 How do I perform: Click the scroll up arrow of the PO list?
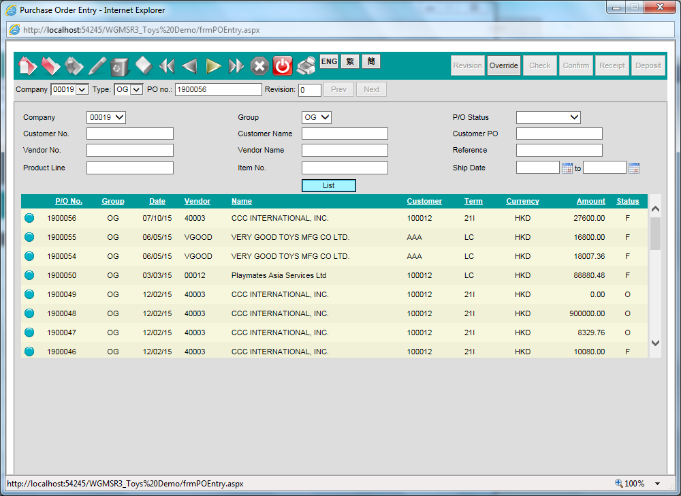pyautogui.click(x=655, y=209)
